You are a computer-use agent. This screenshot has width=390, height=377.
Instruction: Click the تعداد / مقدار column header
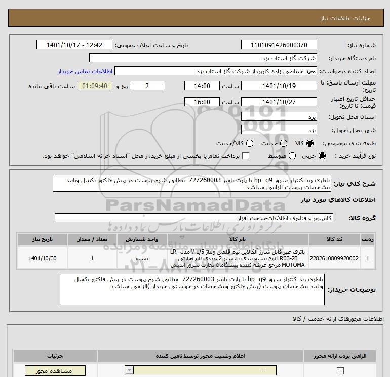pyautogui.click(x=92, y=239)
